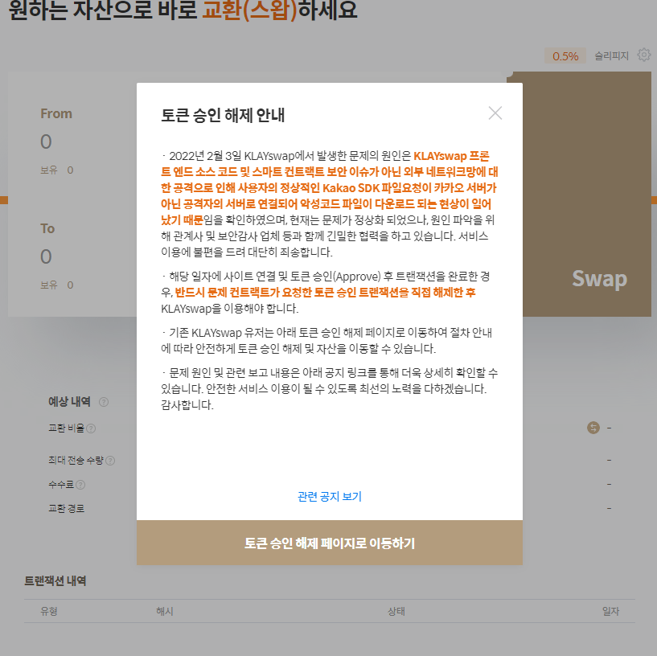The width and height of the screenshot is (657, 656).
Task: Flip the exchange rate direction icon
Action: [x=593, y=428]
